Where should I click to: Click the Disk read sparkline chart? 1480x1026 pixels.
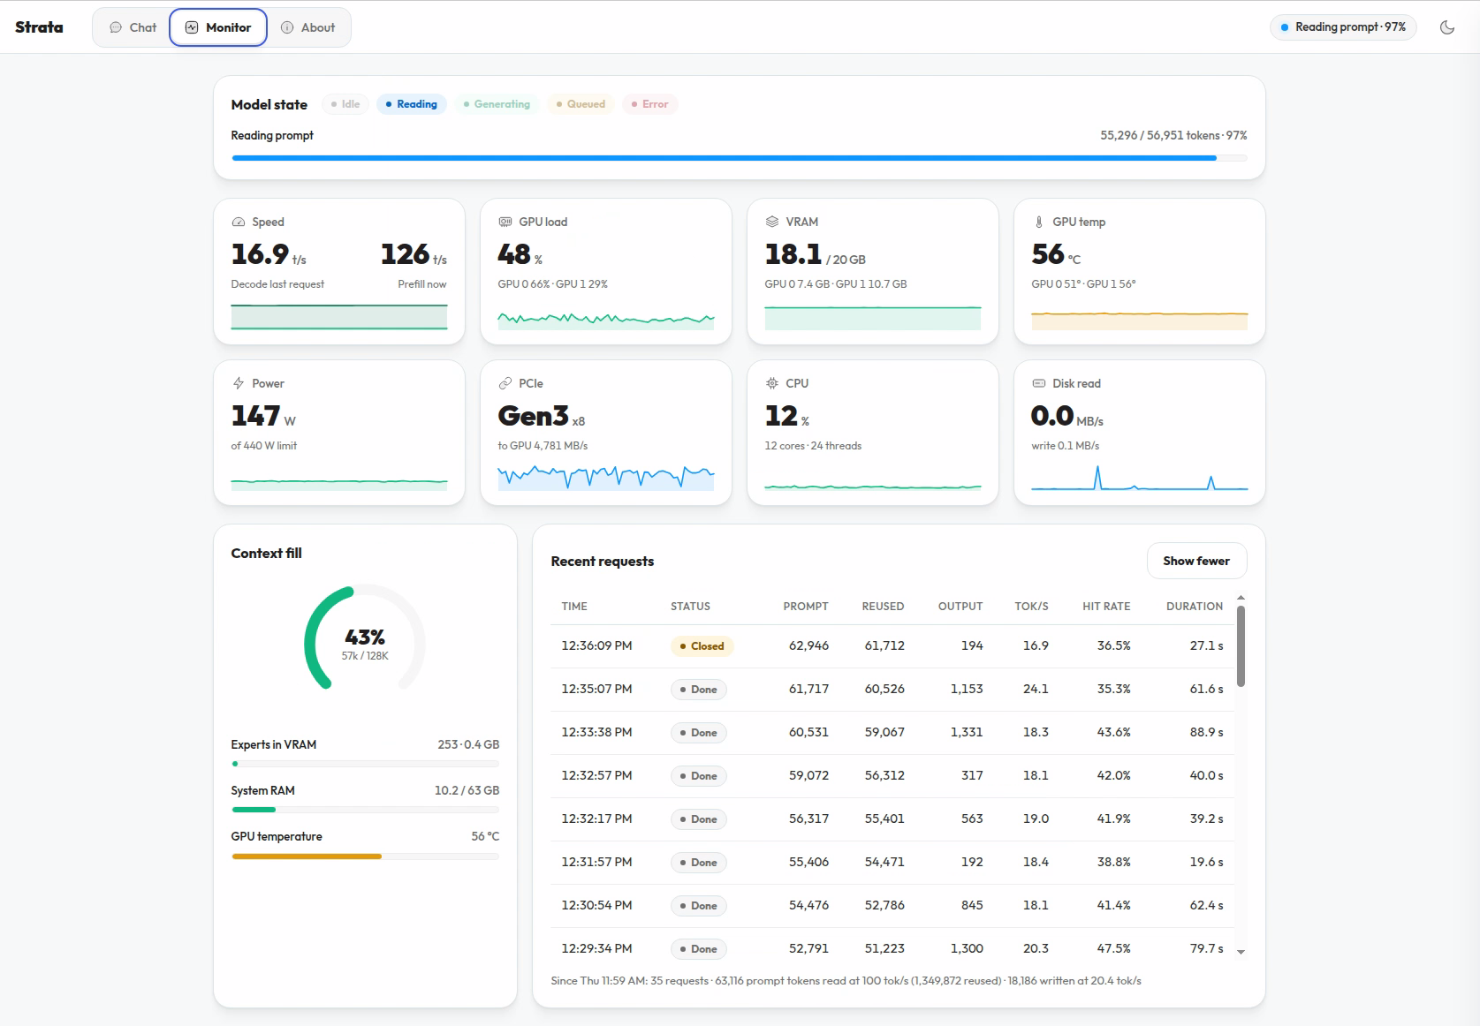[x=1140, y=478]
